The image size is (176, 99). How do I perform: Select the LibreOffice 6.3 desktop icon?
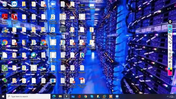(5, 57)
